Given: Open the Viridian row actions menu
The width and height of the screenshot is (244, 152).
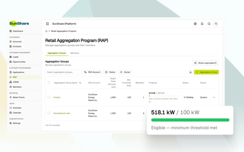Looking at the screenshot, I should click(214, 97).
